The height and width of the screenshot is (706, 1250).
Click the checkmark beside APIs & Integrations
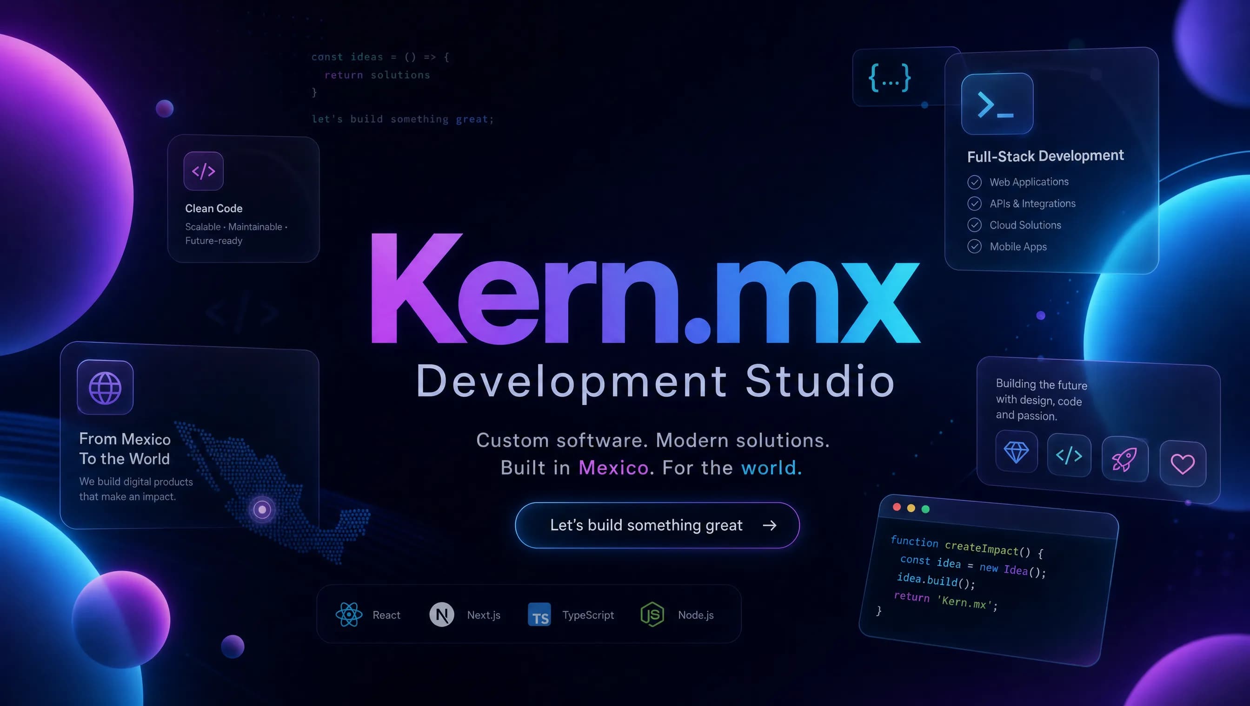click(x=974, y=203)
